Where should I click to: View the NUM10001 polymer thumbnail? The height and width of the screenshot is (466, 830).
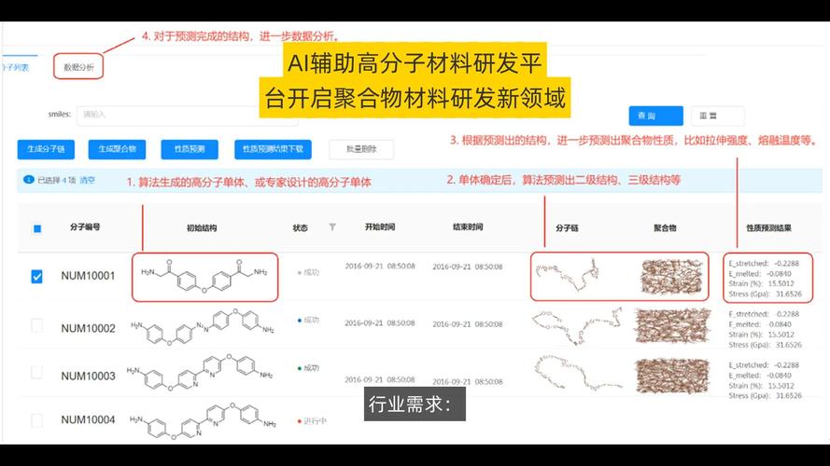pos(671,276)
